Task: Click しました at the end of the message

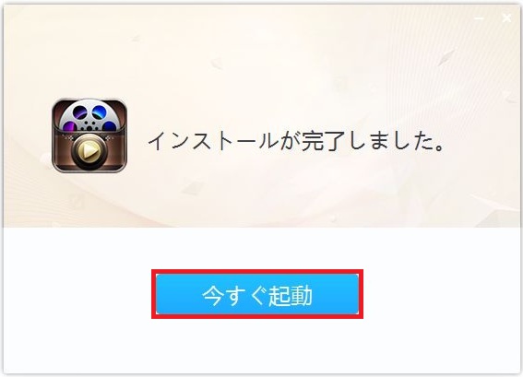Action: [x=388, y=141]
